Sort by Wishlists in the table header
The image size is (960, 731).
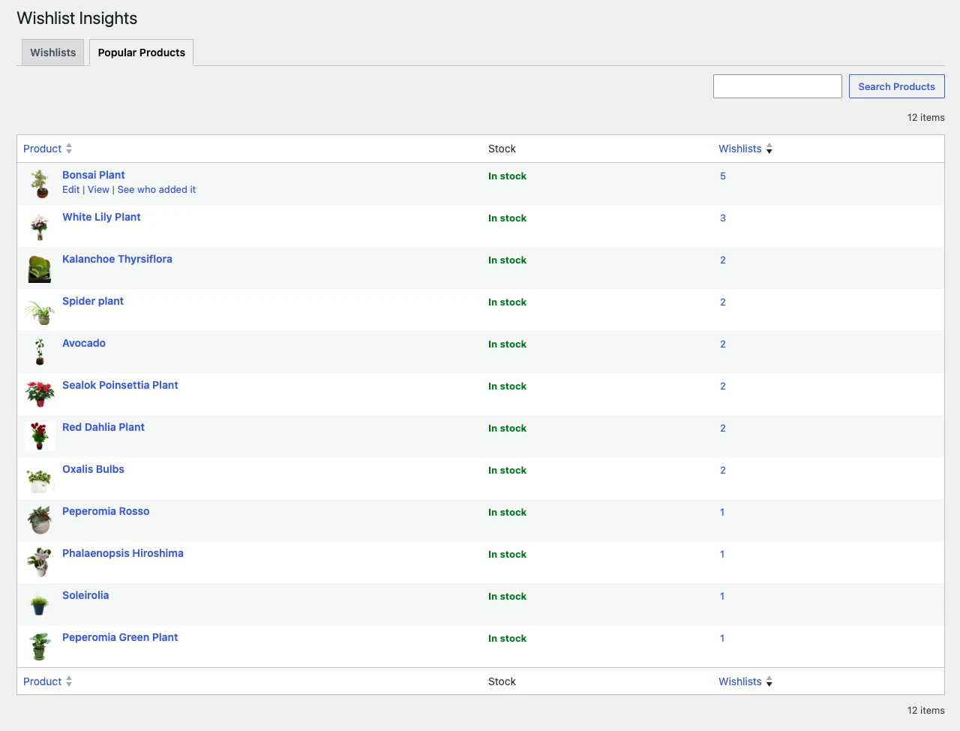745,149
